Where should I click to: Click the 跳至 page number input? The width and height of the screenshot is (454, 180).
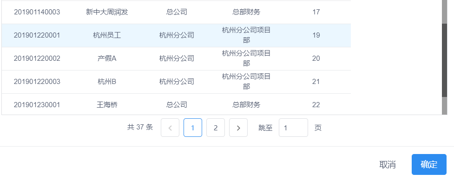(x=293, y=128)
